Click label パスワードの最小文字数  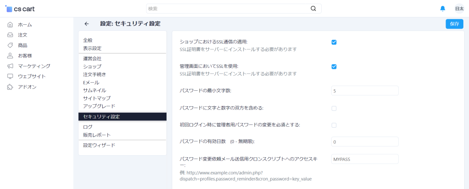(x=205, y=90)
